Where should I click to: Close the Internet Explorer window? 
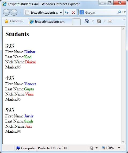[120, 3]
